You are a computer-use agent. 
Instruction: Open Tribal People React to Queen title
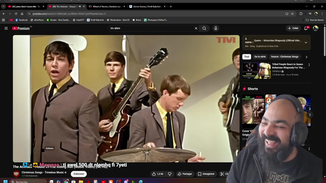click(288, 66)
